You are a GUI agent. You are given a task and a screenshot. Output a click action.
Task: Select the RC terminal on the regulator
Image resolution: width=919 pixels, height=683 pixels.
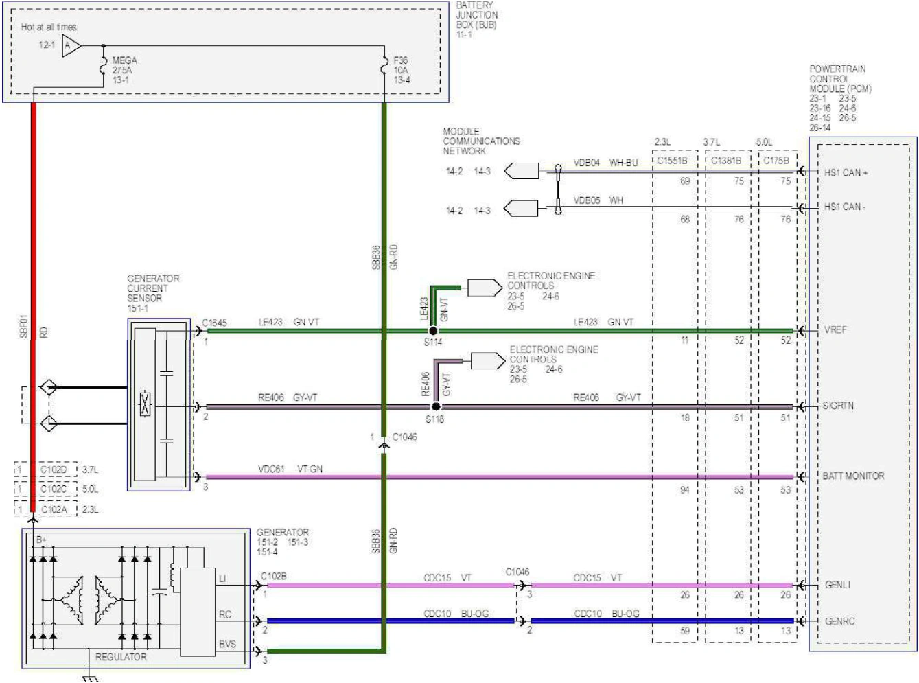click(x=225, y=614)
